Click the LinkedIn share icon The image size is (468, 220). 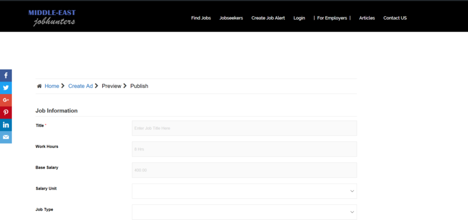5,125
